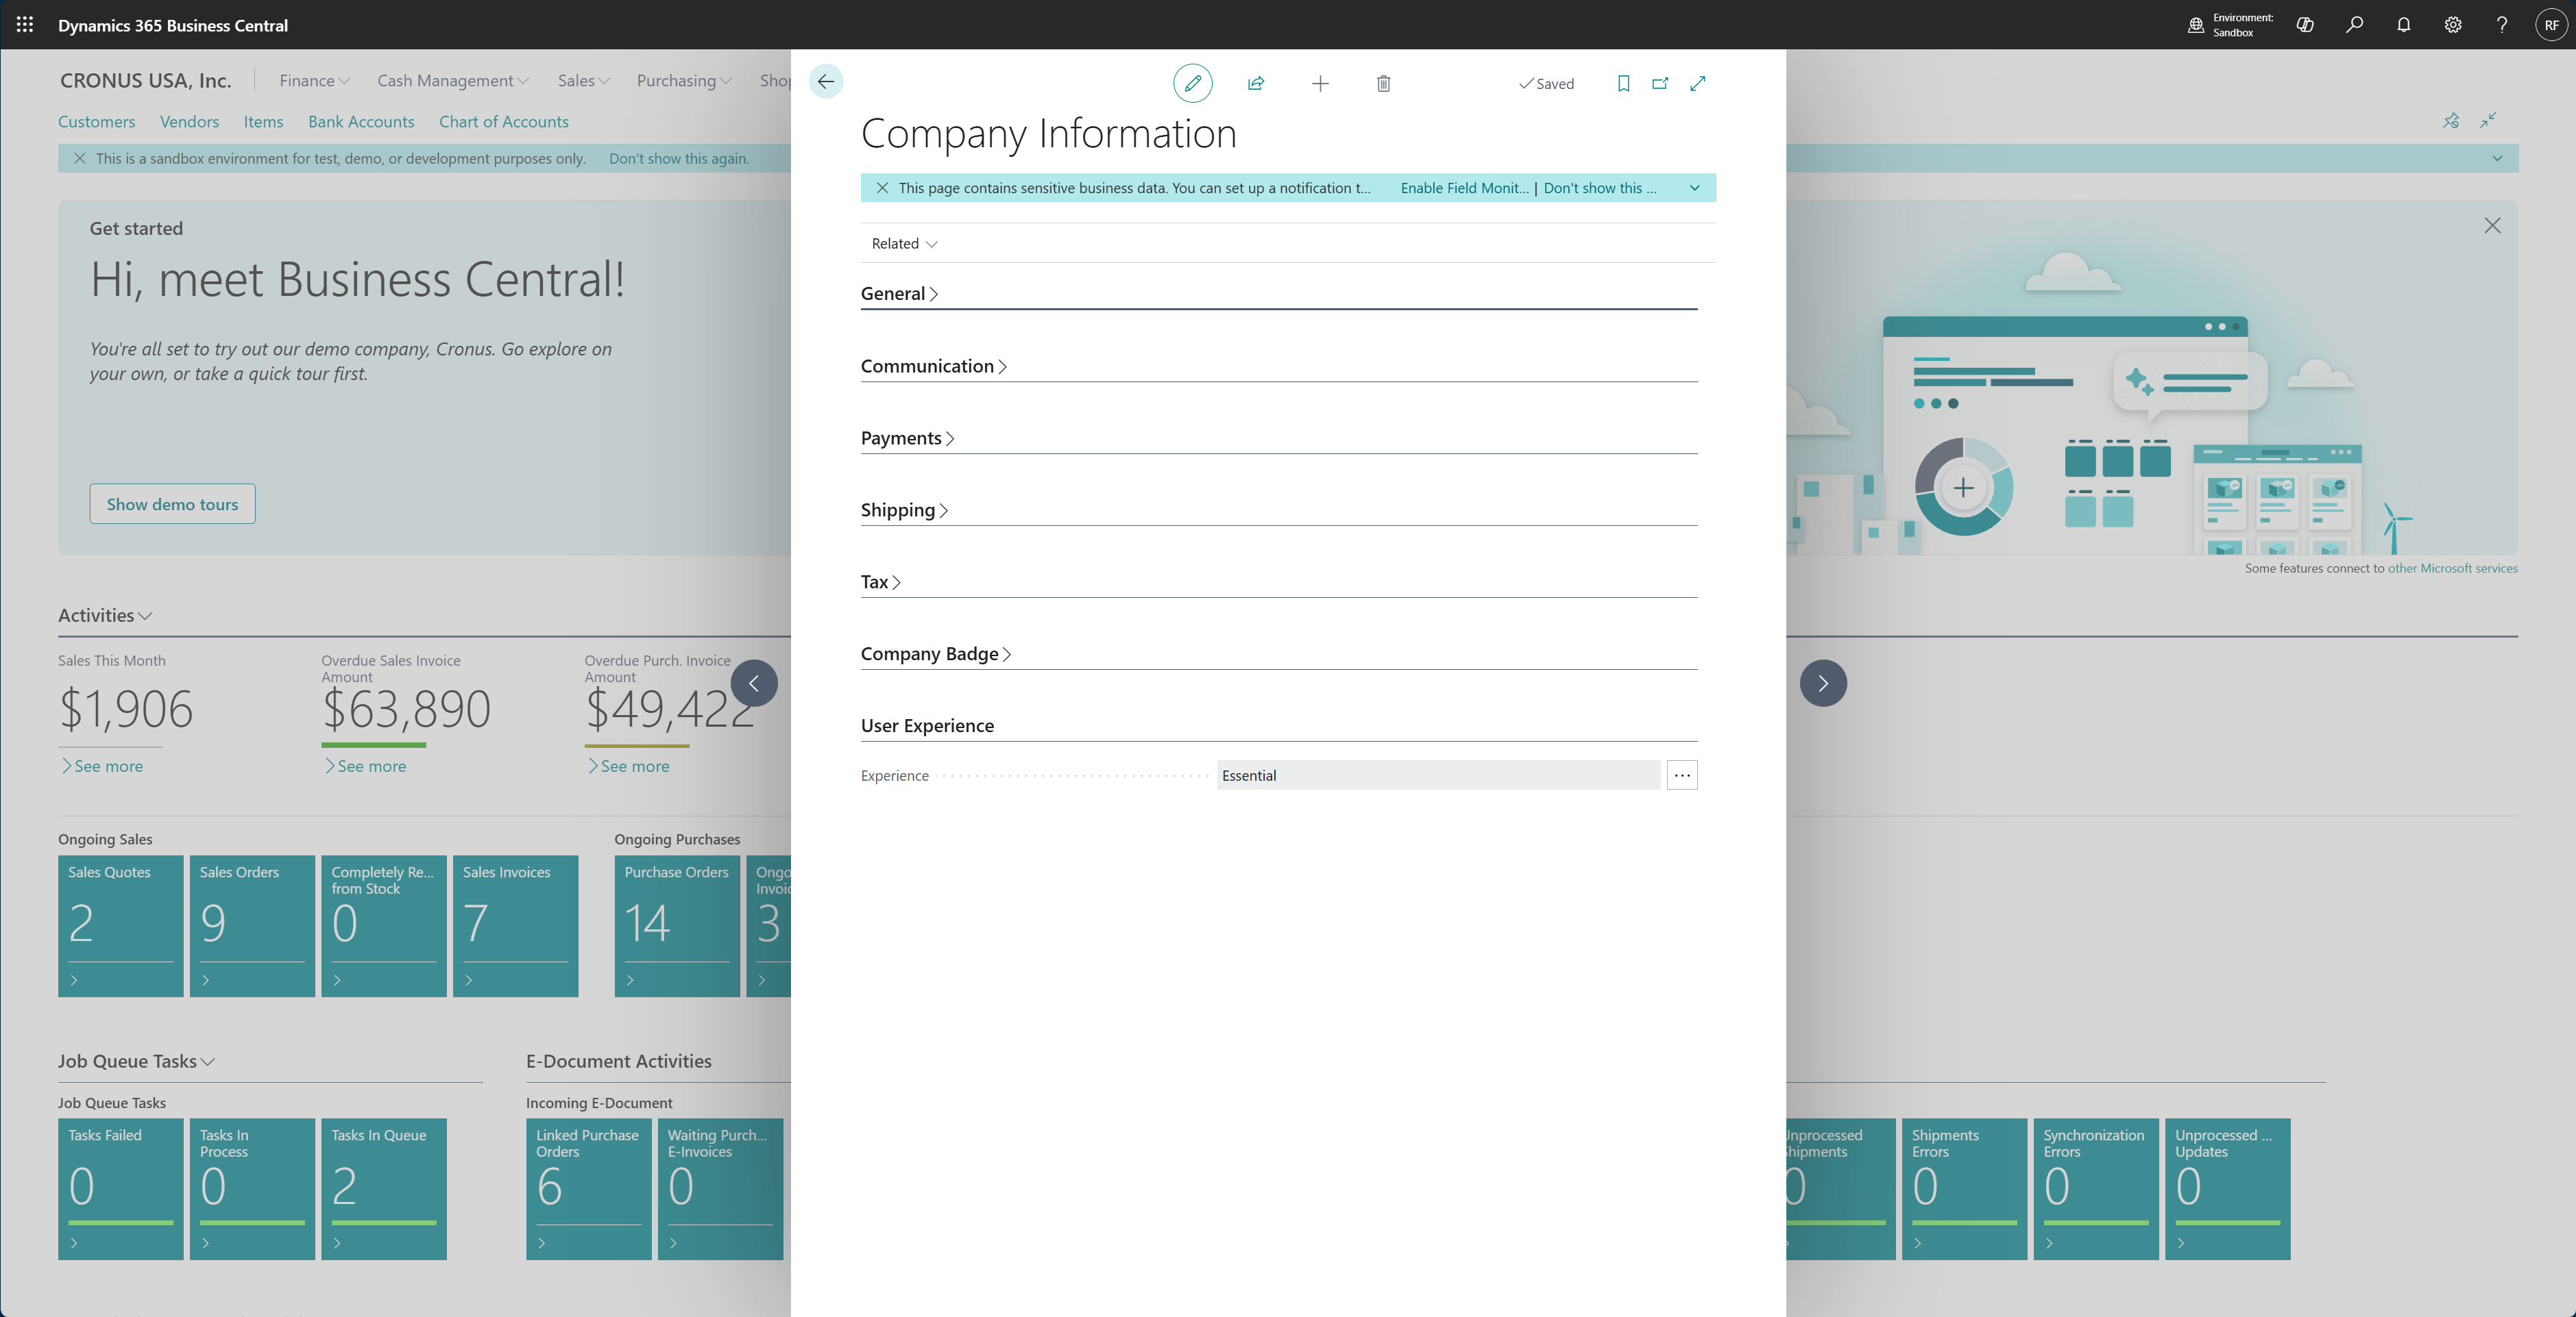Click the delete trash icon
The image size is (2576, 1317).
[x=1383, y=83]
